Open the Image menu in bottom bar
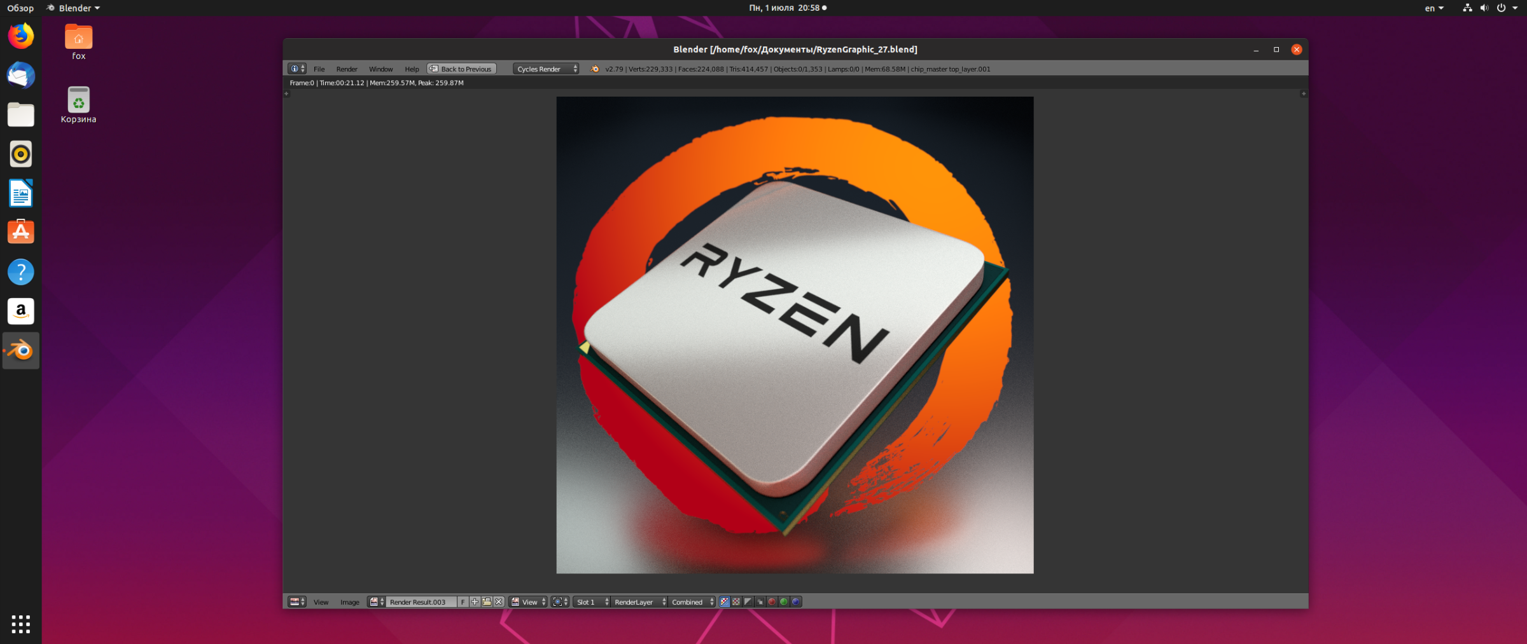 click(349, 602)
